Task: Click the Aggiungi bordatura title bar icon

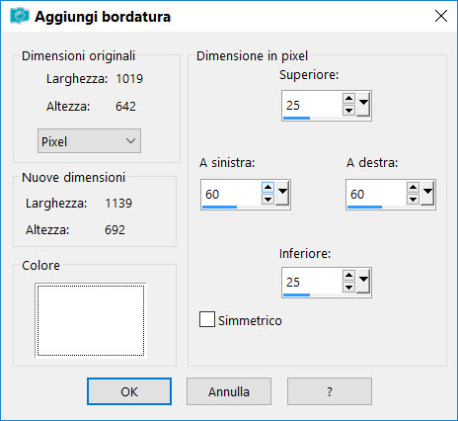Action: (x=20, y=16)
